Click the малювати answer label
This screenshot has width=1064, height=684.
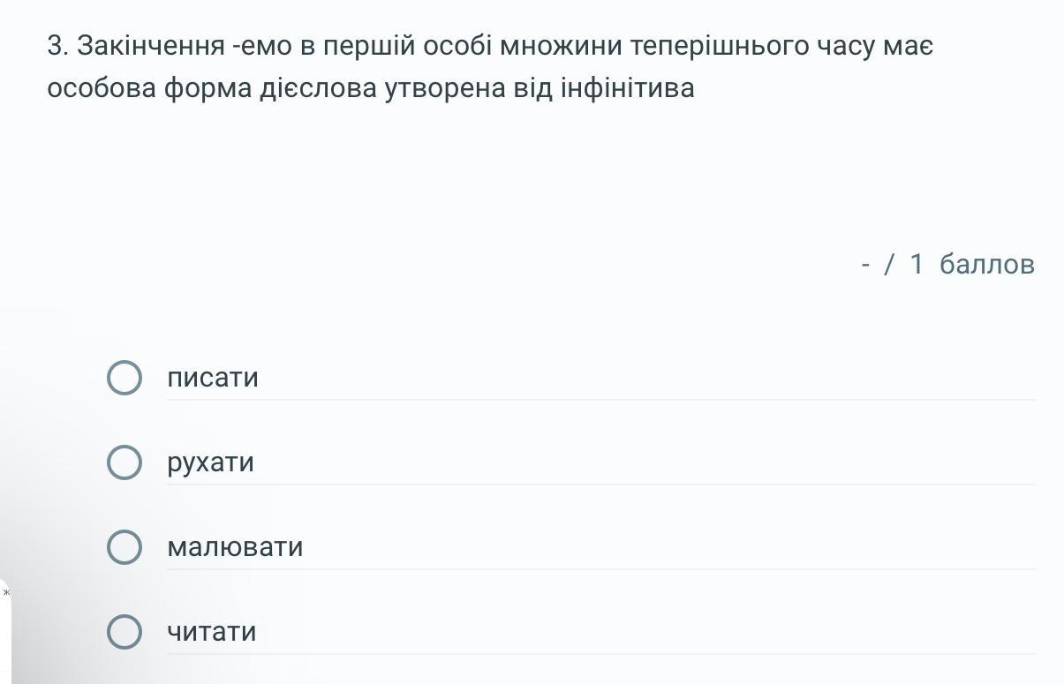(x=235, y=547)
